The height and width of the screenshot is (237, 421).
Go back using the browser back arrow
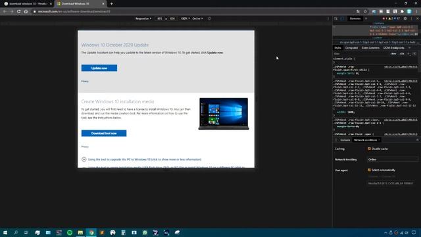coord(5,12)
